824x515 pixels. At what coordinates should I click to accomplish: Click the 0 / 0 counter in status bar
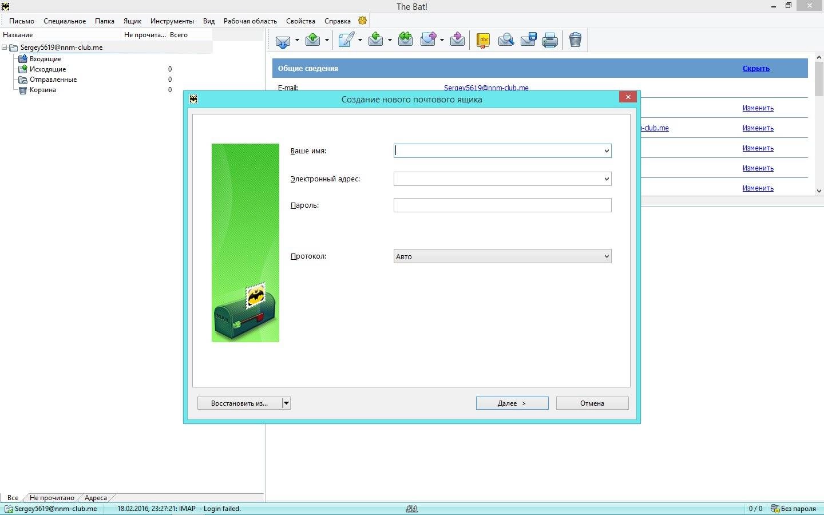coord(755,509)
